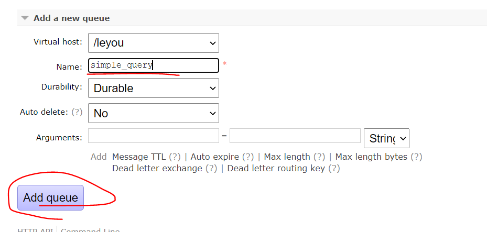Click the help (?) next to Message TTL

(x=175, y=157)
